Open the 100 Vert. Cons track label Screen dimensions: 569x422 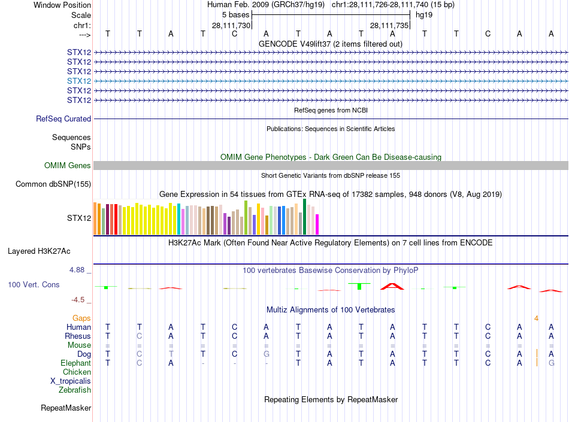pyautogui.click(x=34, y=284)
